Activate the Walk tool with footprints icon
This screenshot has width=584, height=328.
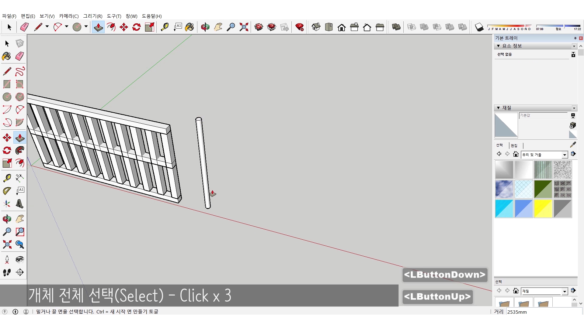click(7, 272)
